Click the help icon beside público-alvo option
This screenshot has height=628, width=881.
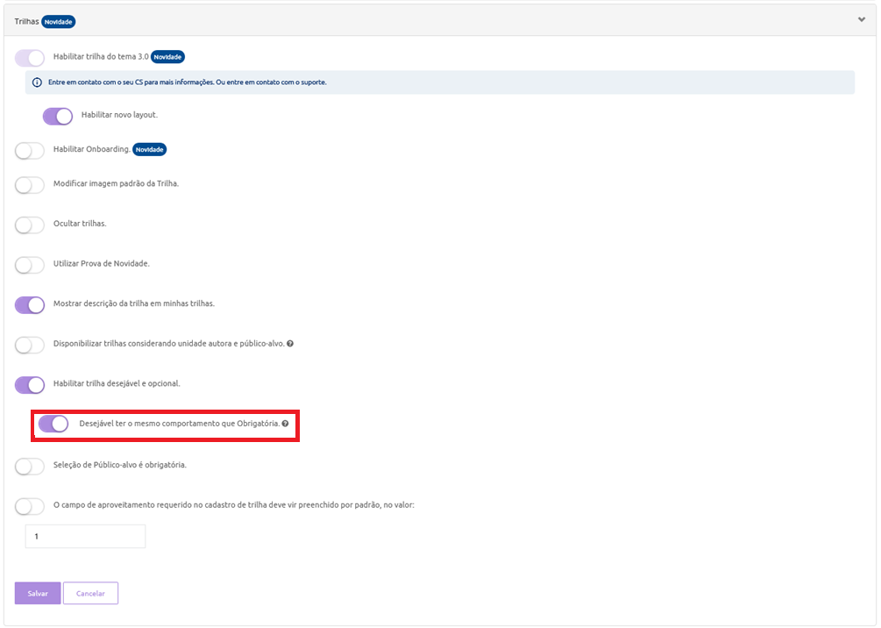click(x=290, y=344)
